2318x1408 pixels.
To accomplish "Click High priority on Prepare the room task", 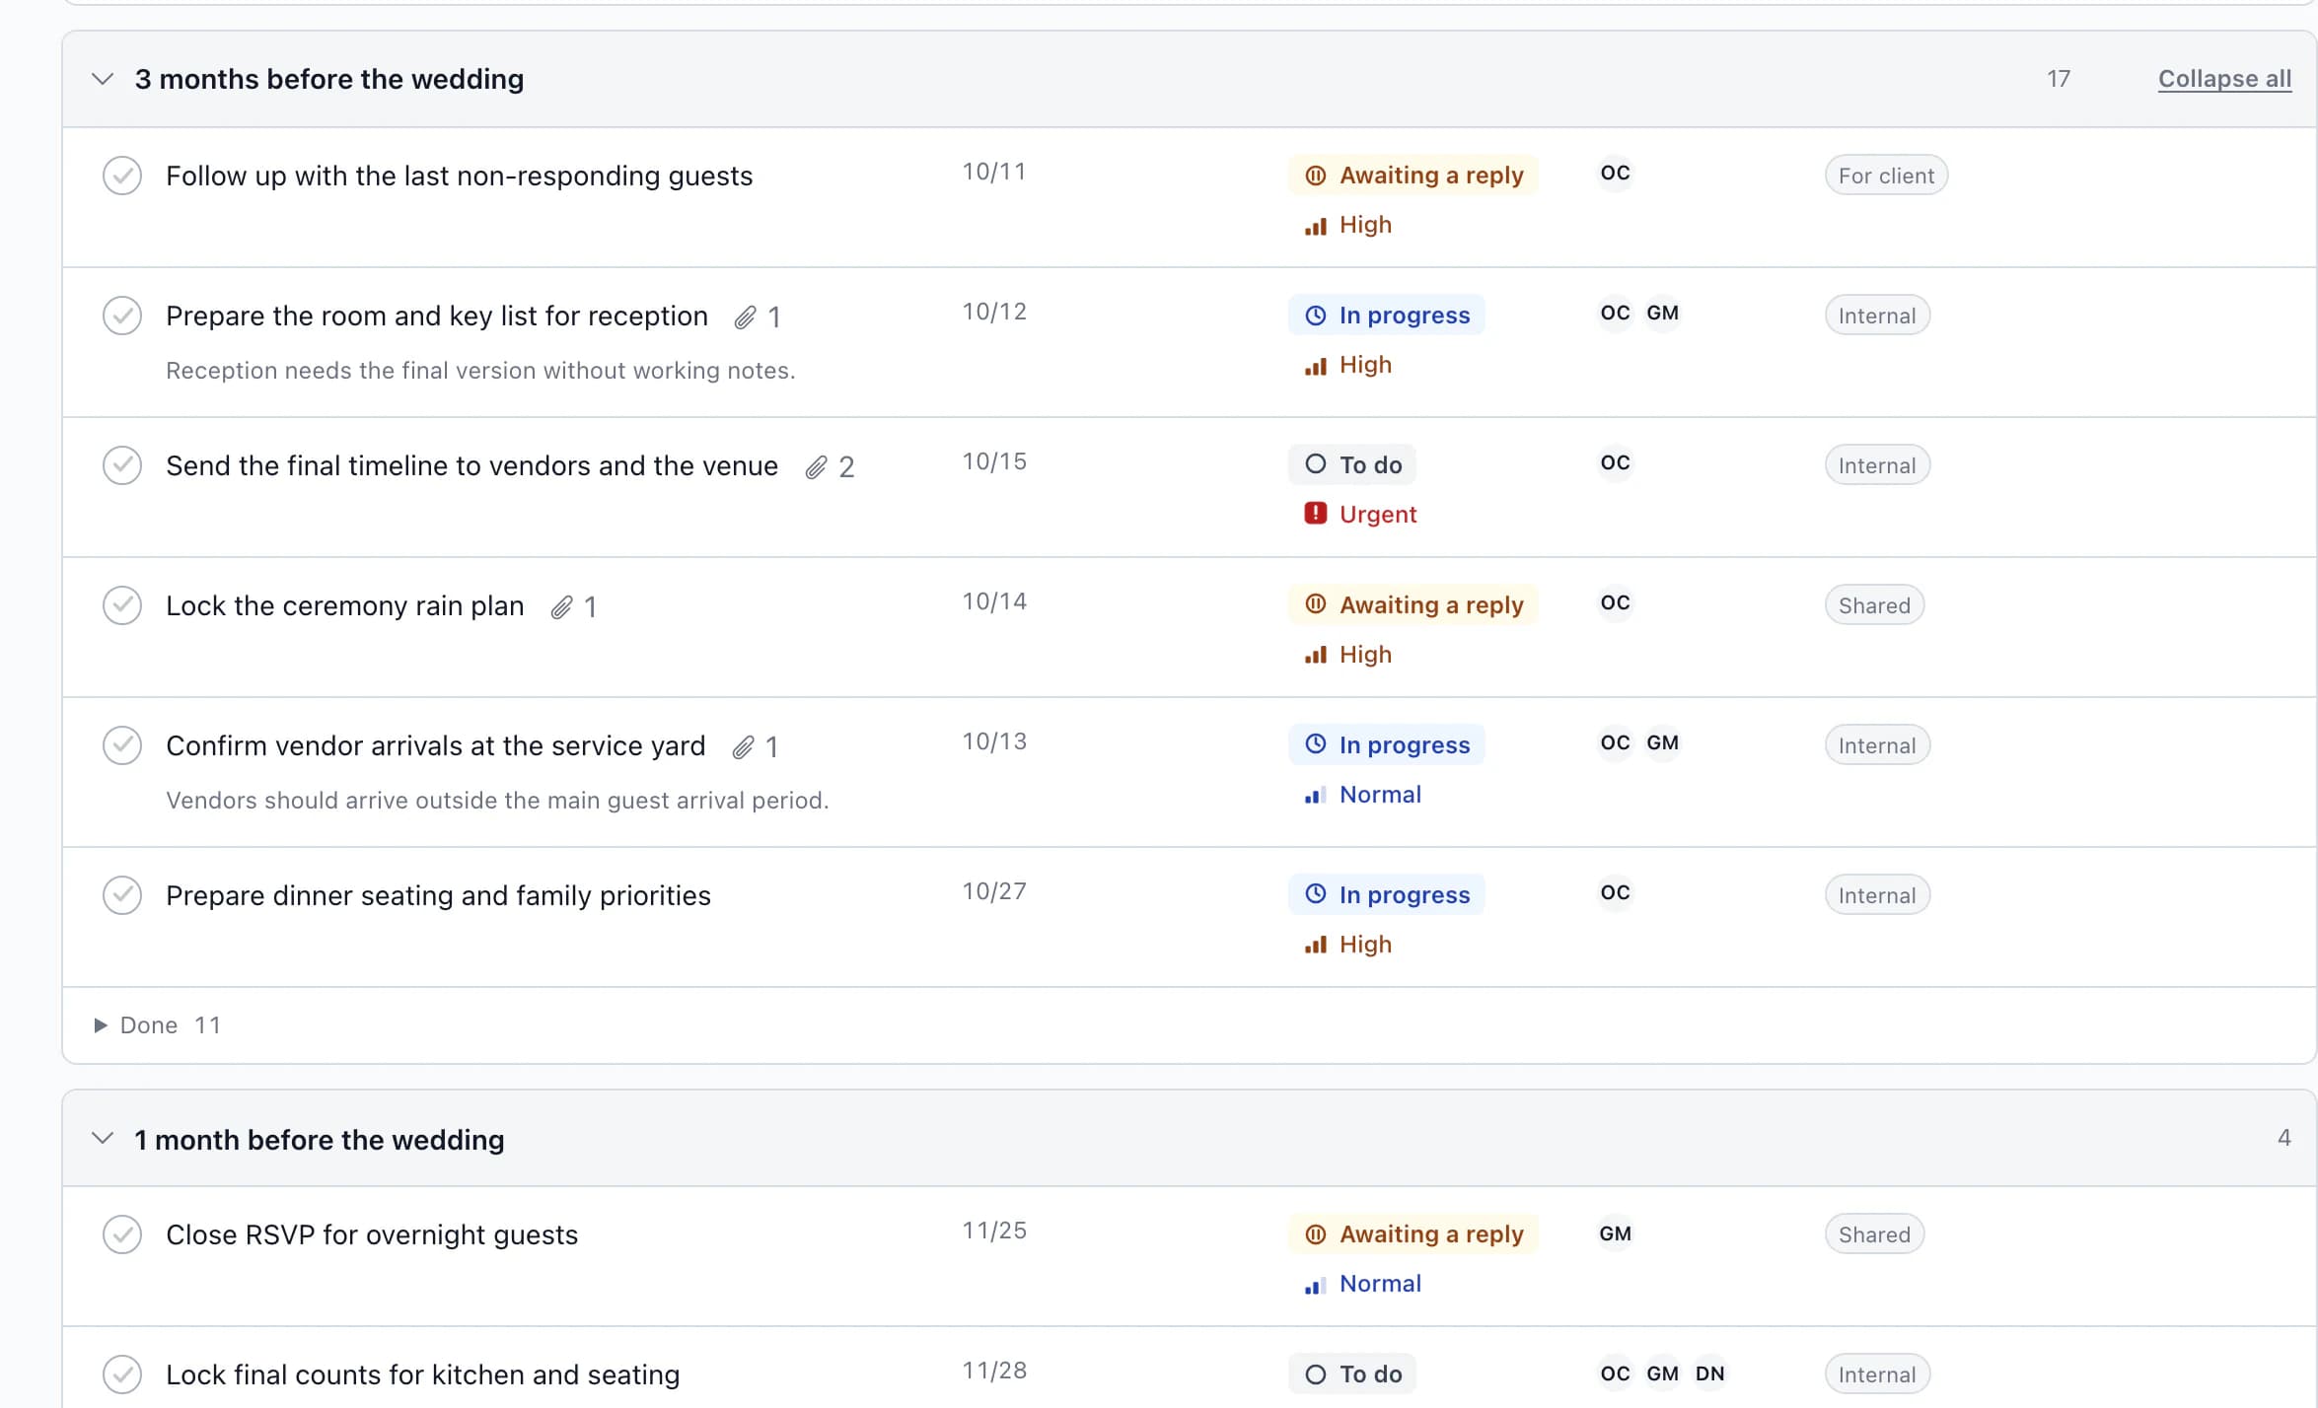I will click(1347, 365).
